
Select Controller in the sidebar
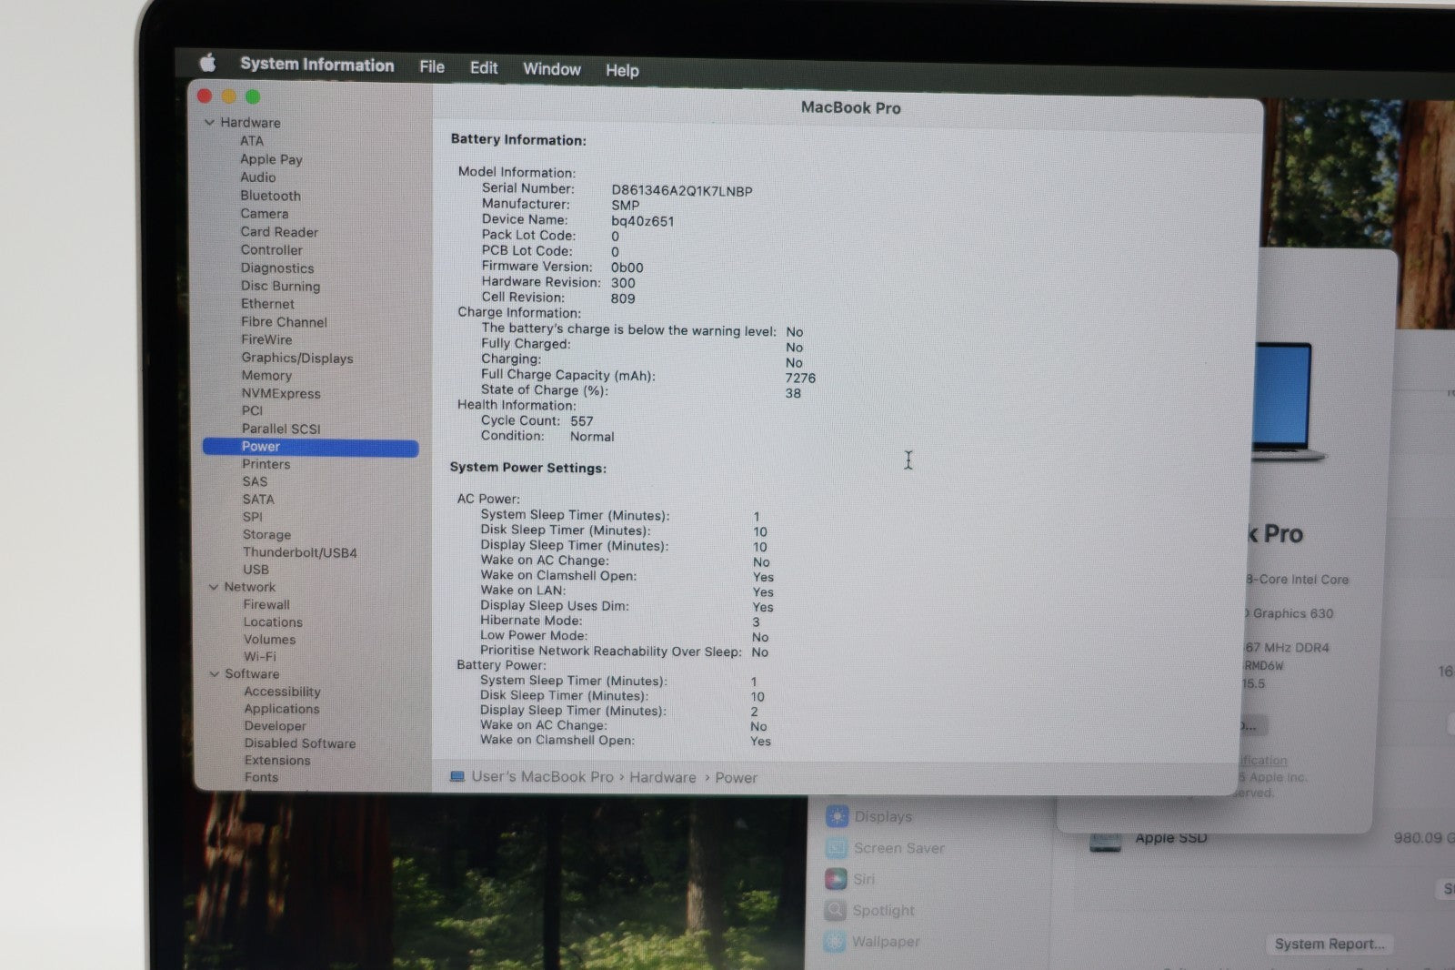tap(271, 250)
